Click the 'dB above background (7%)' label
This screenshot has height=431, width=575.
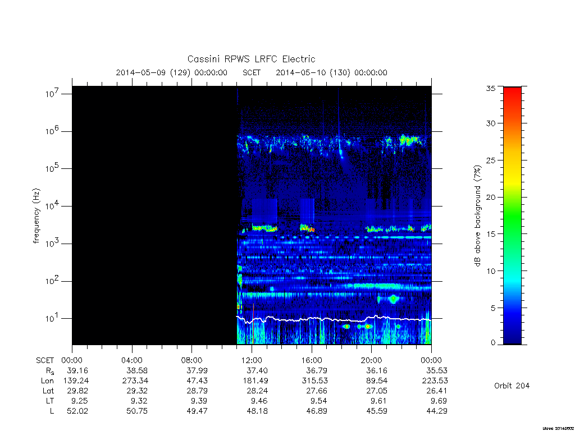coord(477,216)
